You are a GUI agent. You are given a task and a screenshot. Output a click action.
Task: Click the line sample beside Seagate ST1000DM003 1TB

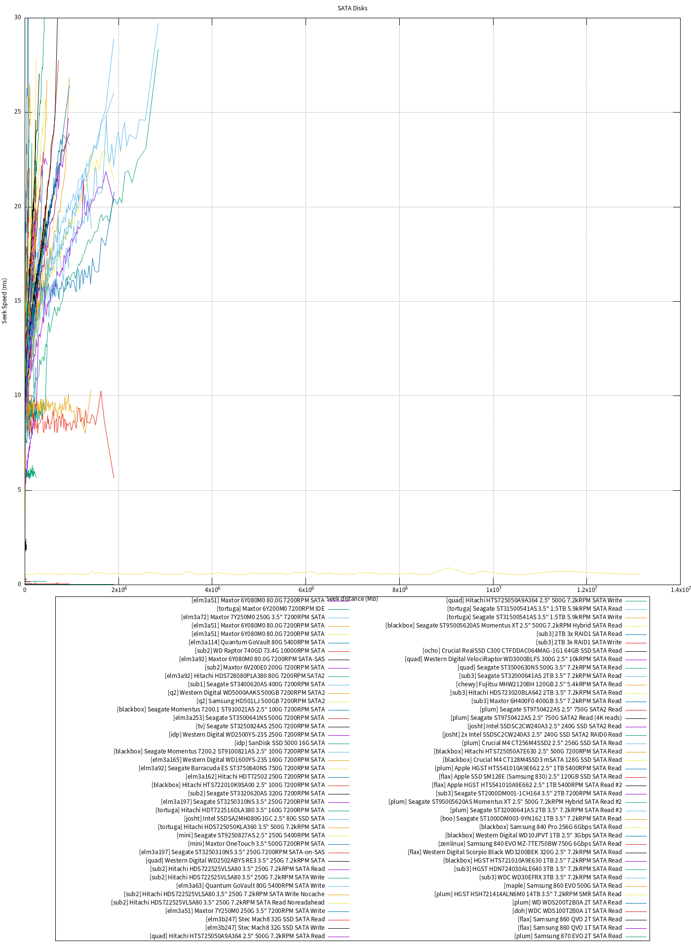636,819
